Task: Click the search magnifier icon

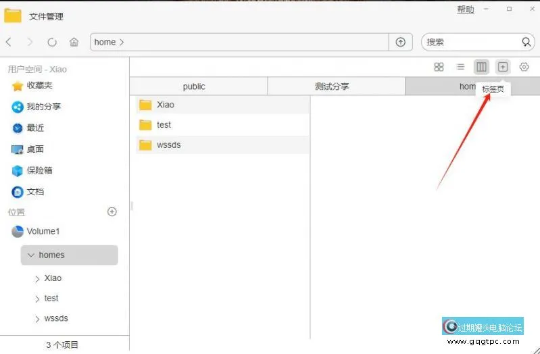Action: (526, 42)
